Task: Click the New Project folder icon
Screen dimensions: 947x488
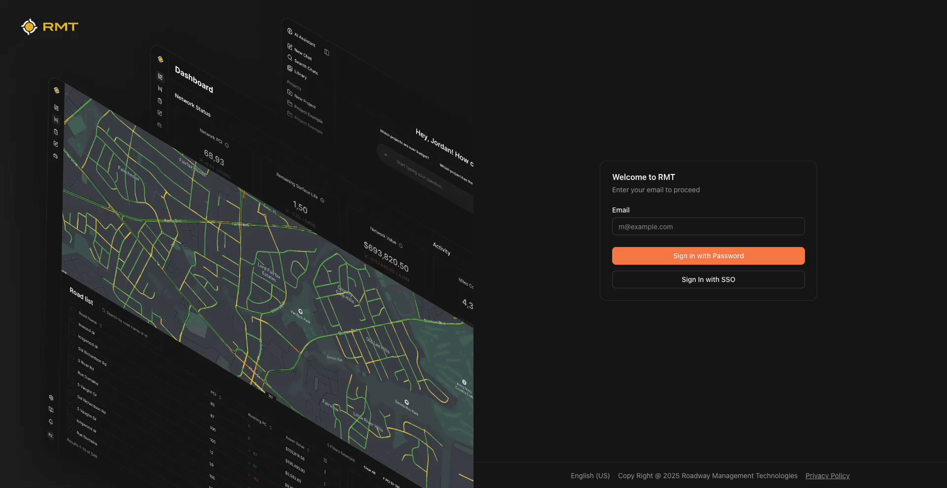Action: (290, 92)
